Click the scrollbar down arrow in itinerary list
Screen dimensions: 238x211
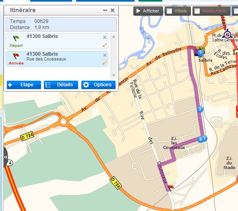[x=114, y=75]
